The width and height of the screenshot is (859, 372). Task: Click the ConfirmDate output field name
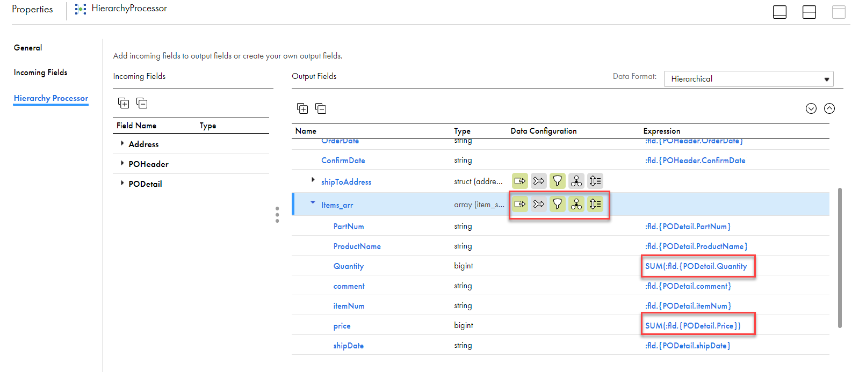(343, 161)
